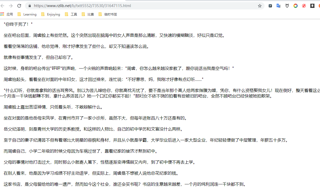Open the red Flash extension icon
This screenshot has height=188, width=320.
(304, 6)
